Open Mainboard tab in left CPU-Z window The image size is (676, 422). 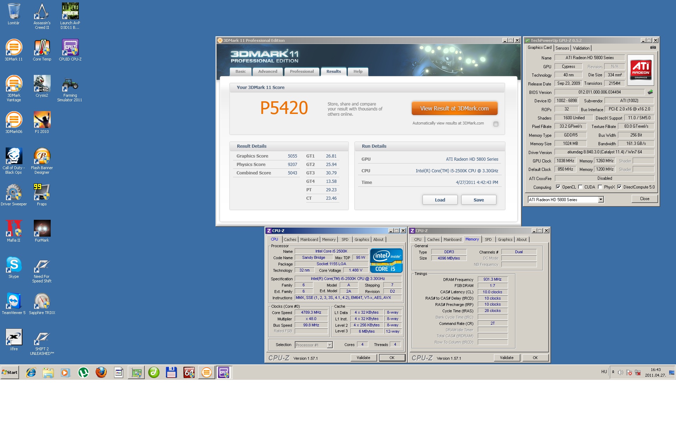coord(309,239)
